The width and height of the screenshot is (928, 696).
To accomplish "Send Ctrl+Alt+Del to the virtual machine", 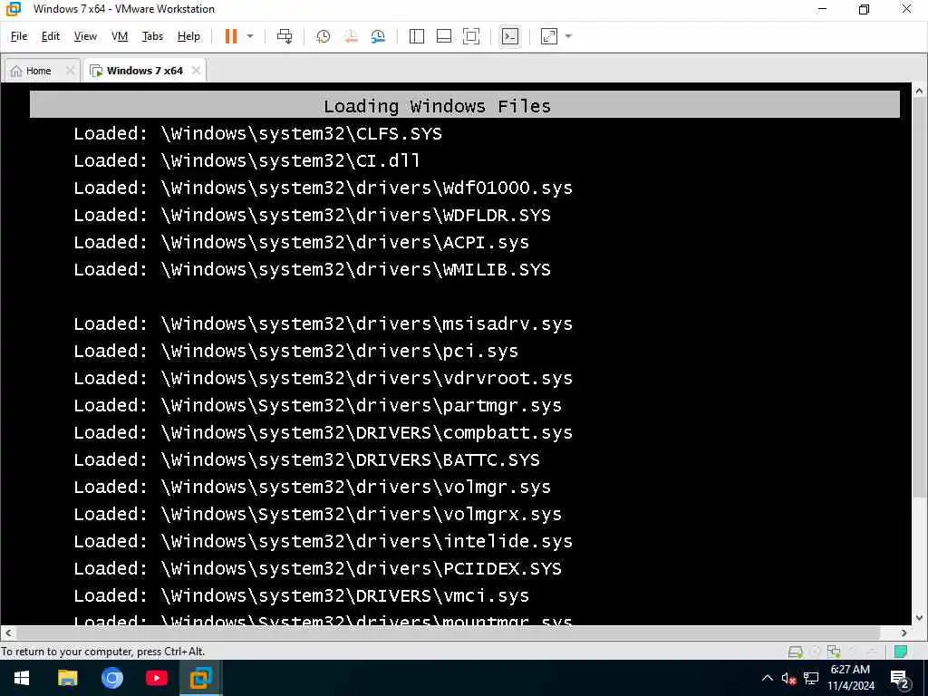I will (x=285, y=36).
